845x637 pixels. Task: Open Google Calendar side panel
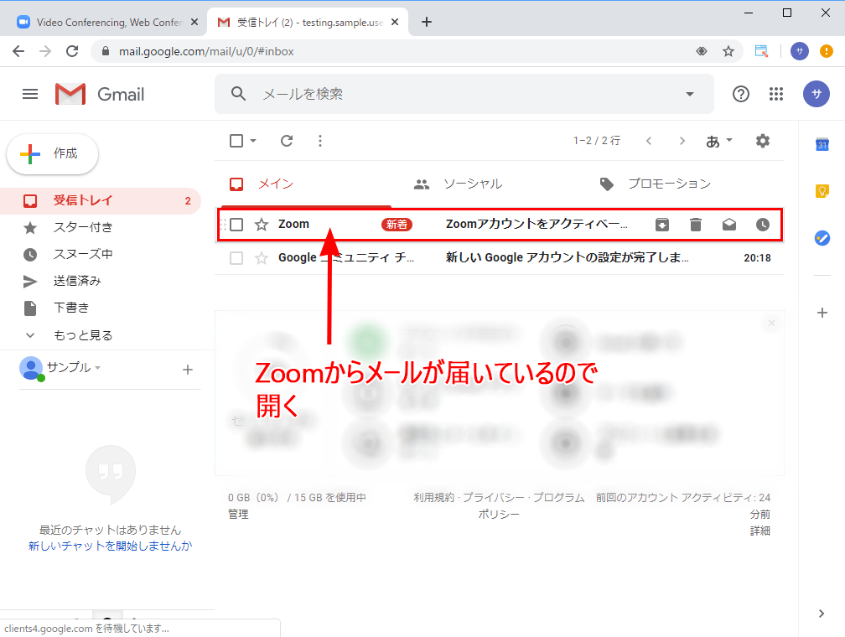(822, 145)
